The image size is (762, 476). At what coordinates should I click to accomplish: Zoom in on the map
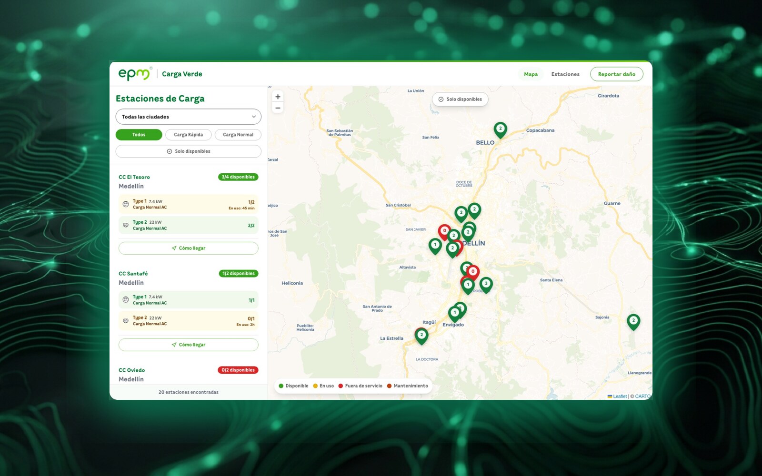[278, 97]
